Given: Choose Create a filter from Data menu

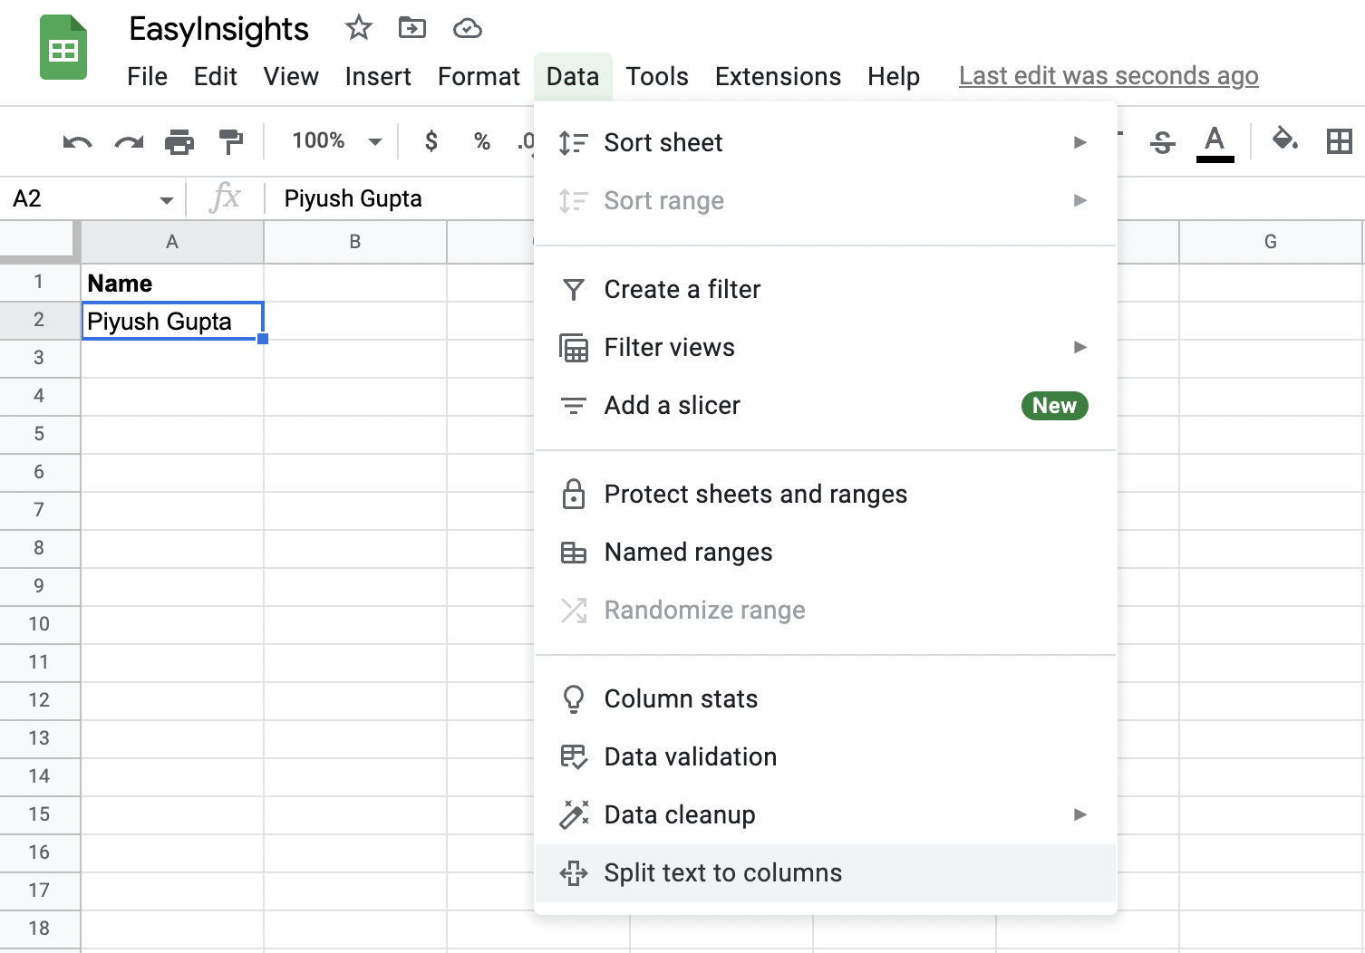Looking at the screenshot, I should (x=682, y=289).
